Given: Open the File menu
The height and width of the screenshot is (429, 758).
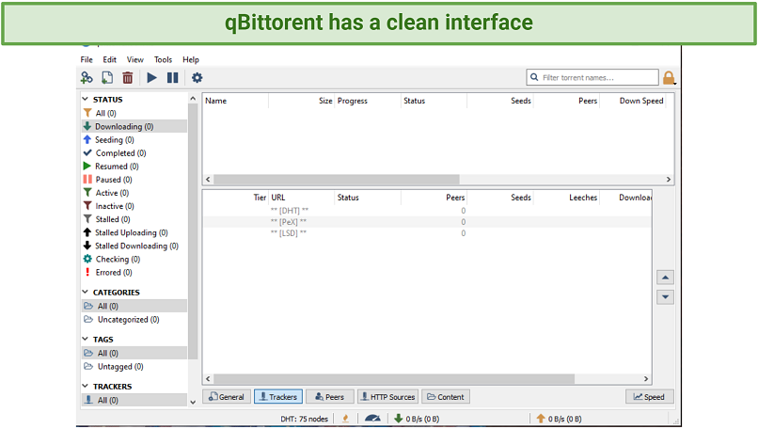Looking at the screenshot, I should [87, 59].
